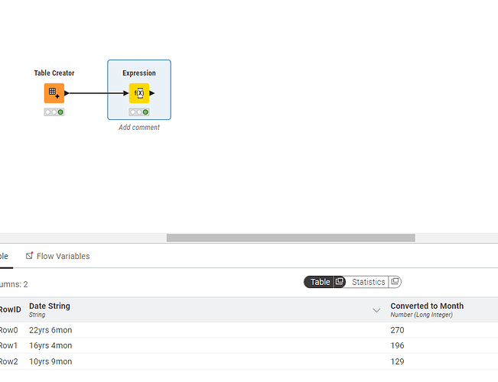Select the cell containing 10yrs 9mon

tap(50, 361)
